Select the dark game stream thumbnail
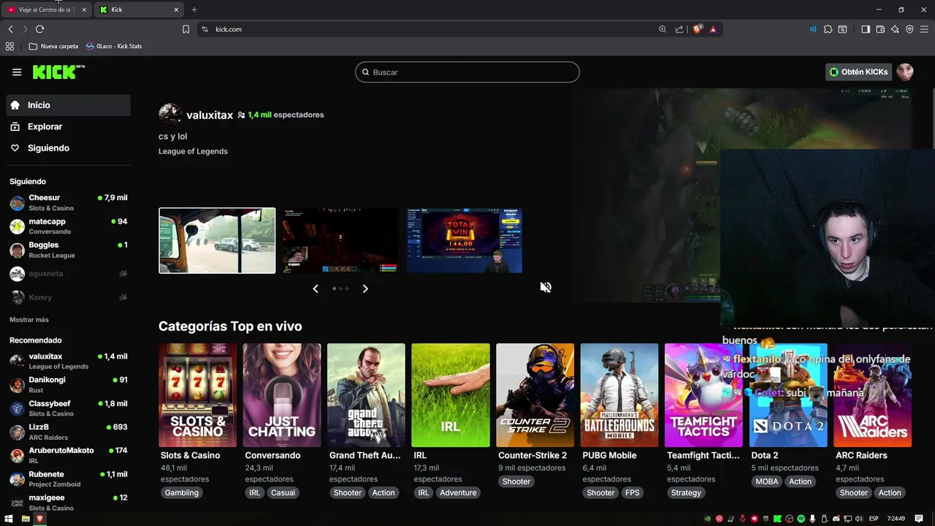 tap(340, 240)
